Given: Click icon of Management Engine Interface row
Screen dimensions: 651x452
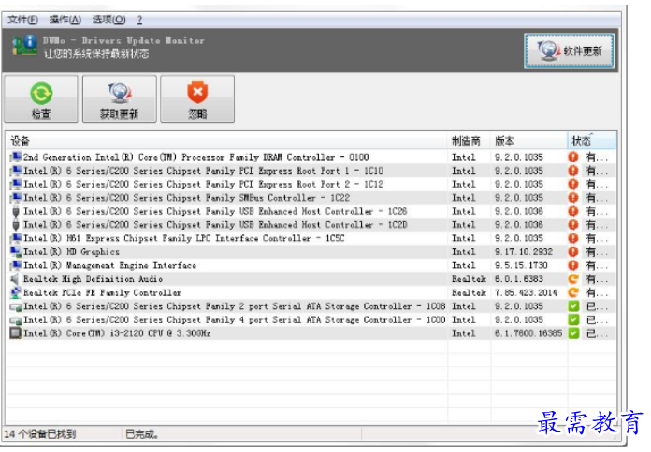Looking at the screenshot, I should click(x=16, y=265).
